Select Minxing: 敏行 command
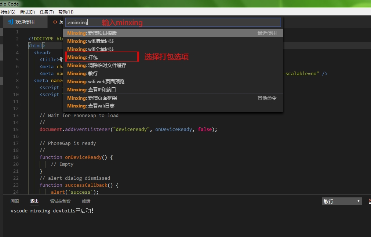The height and width of the screenshot is (237, 371). (x=173, y=73)
